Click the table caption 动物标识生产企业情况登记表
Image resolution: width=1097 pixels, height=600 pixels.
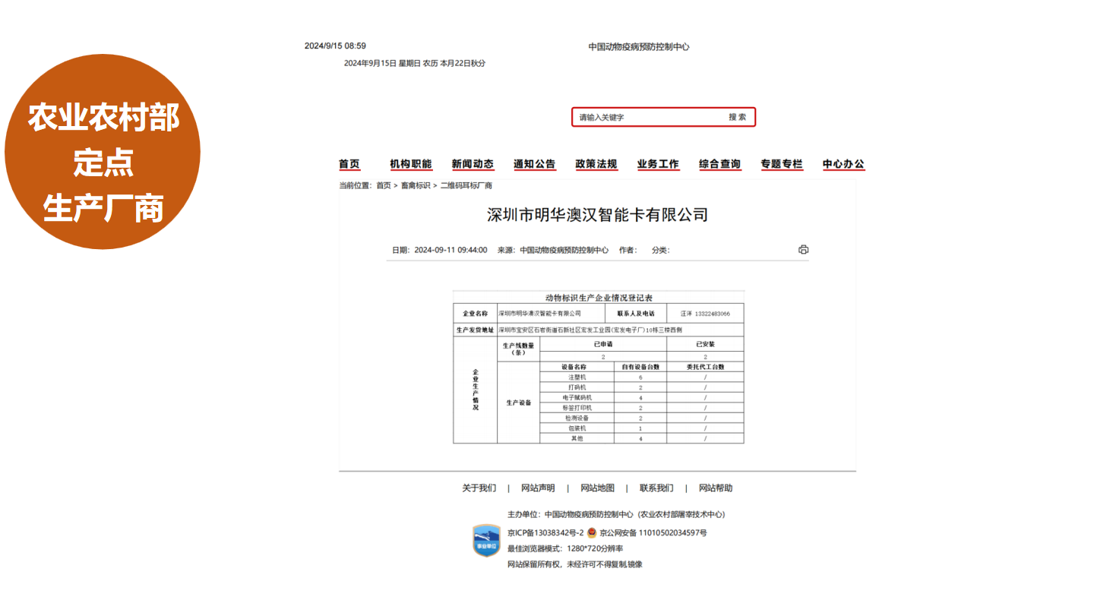click(599, 297)
